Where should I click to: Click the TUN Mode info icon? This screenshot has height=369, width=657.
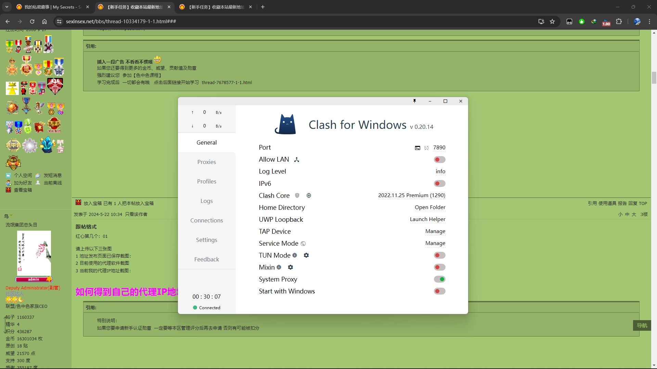(295, 255)
